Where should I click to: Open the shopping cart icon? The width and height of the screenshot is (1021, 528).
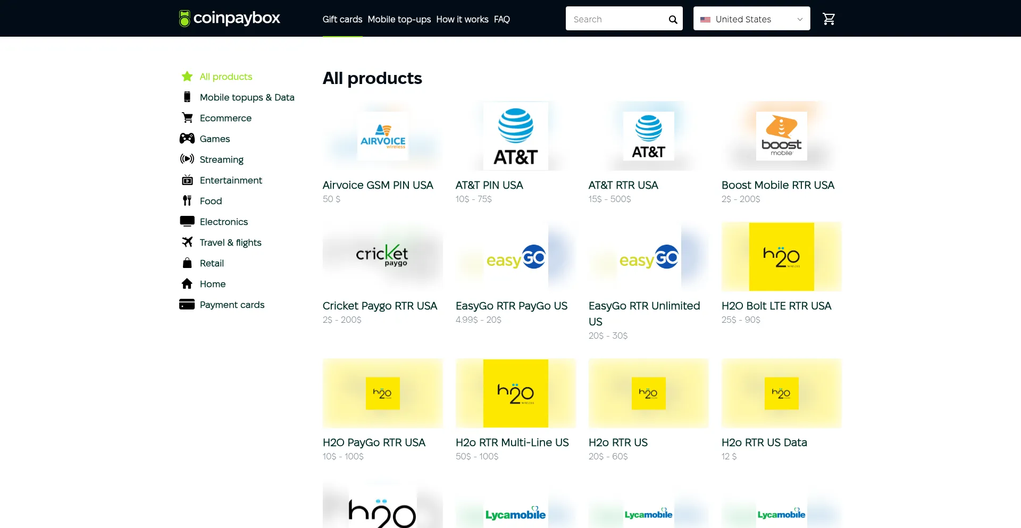coord(828,19)
